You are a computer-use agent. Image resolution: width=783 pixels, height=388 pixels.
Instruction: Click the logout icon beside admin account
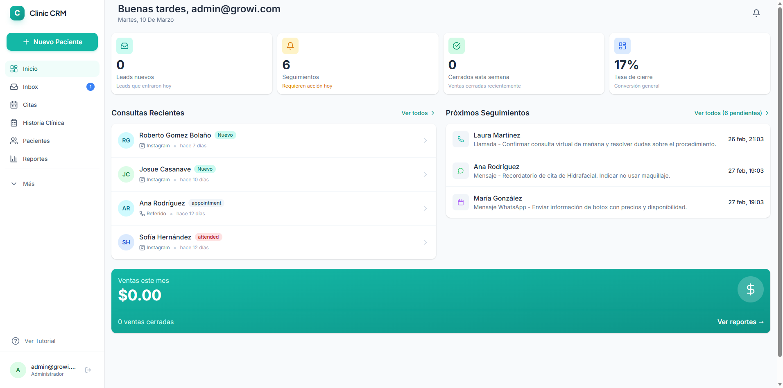tap(88, 370)
